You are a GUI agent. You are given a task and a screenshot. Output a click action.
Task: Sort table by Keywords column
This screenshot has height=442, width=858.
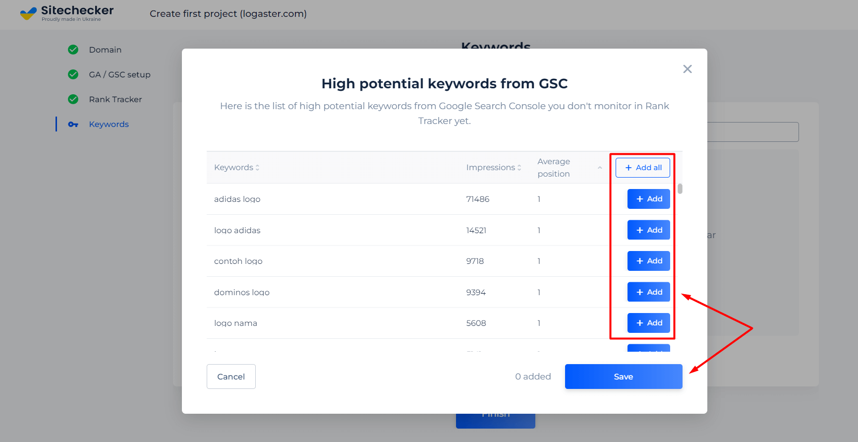(236, 168)
